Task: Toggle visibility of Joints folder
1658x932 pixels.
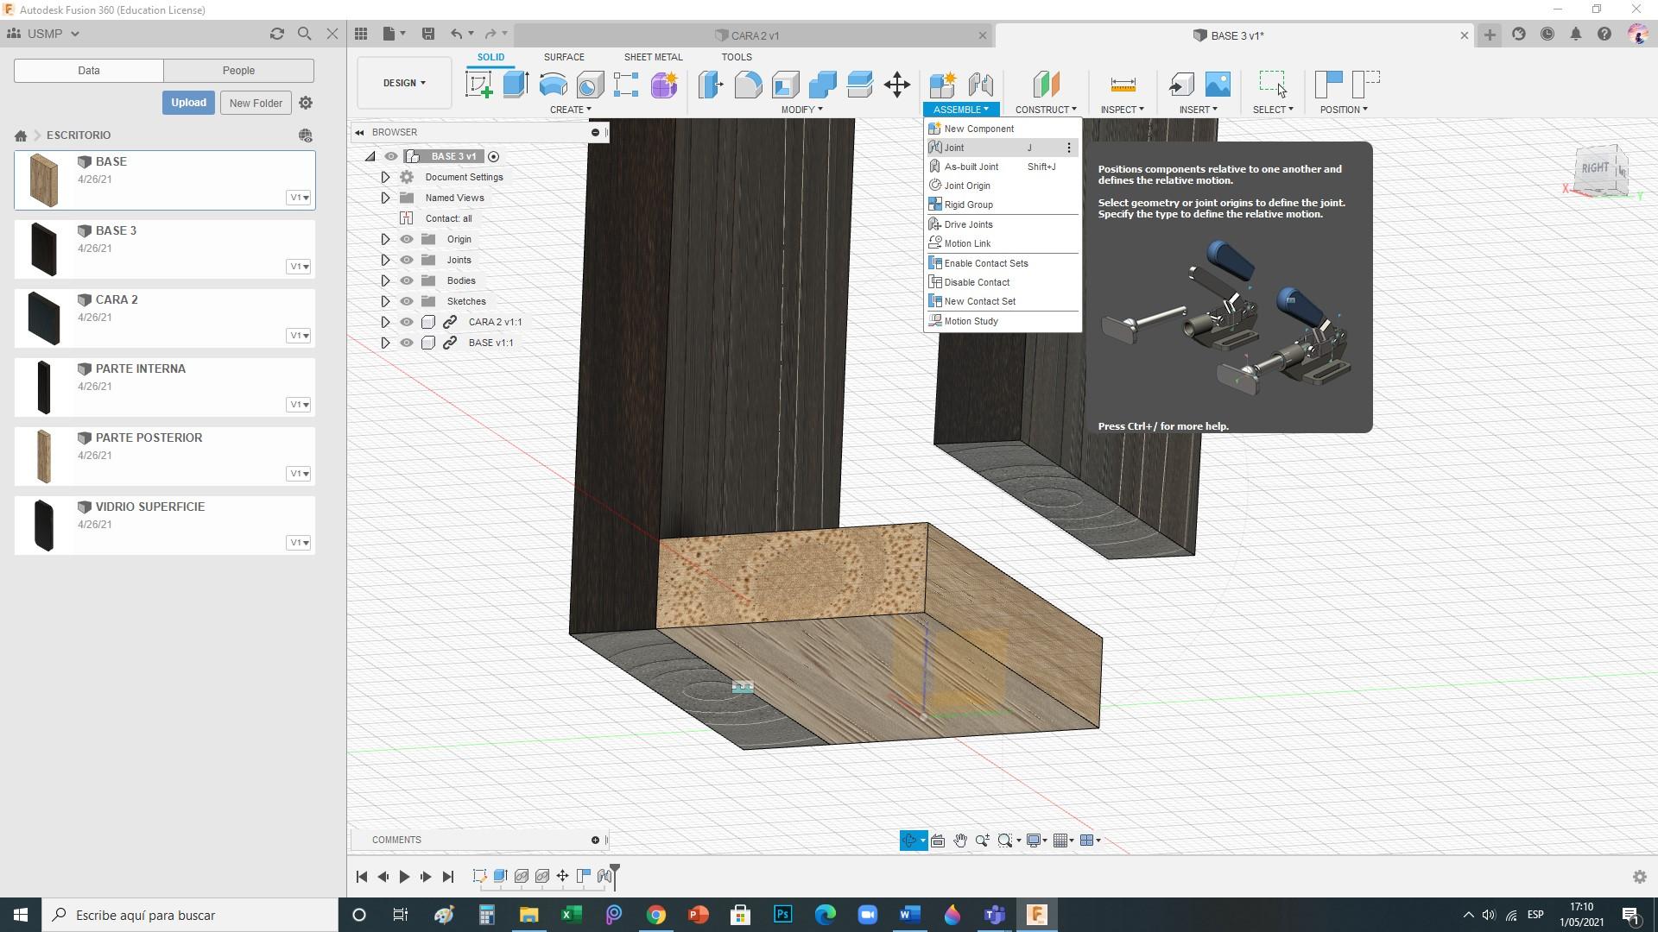Action: pyautogui.click(x=407, y=260)
